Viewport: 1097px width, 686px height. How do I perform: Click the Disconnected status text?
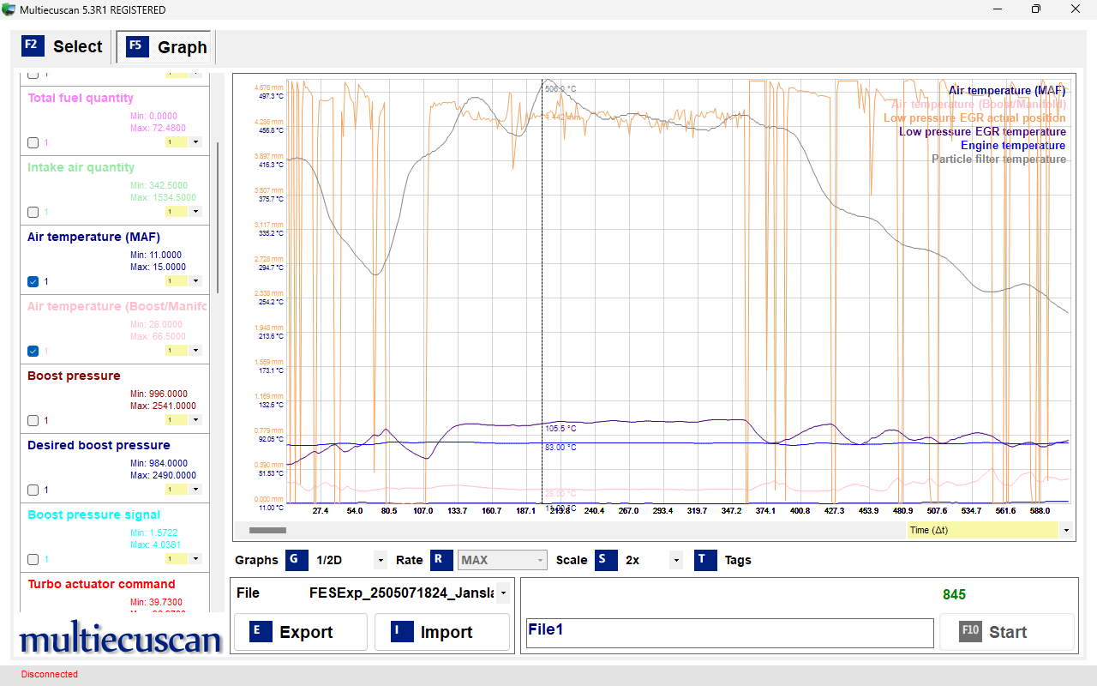point(50,674)
